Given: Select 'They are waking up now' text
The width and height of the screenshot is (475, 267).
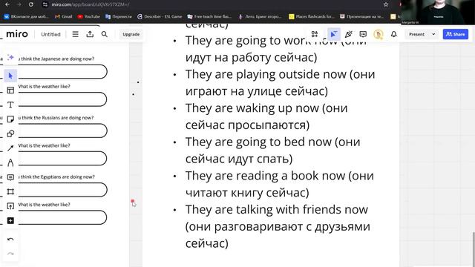Looking at the screenshot, I should tap(252, 108).
